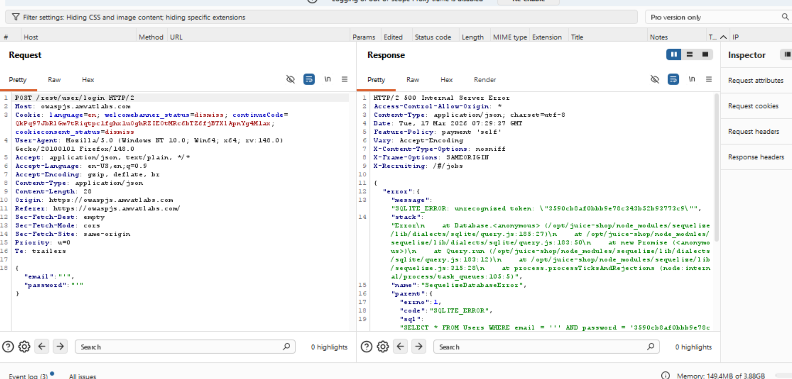Viewport: 792px width, 379px height.
Task: Click the filter funnel icon
Action: 16,17
